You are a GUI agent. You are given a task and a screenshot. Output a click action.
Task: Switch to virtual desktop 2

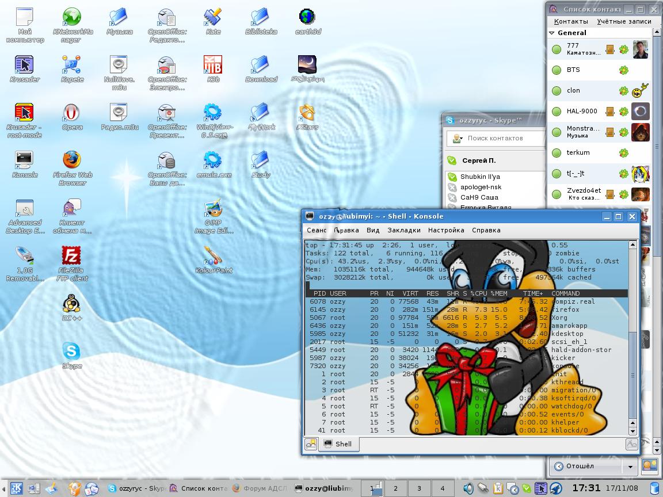click(x=396, y=488)
